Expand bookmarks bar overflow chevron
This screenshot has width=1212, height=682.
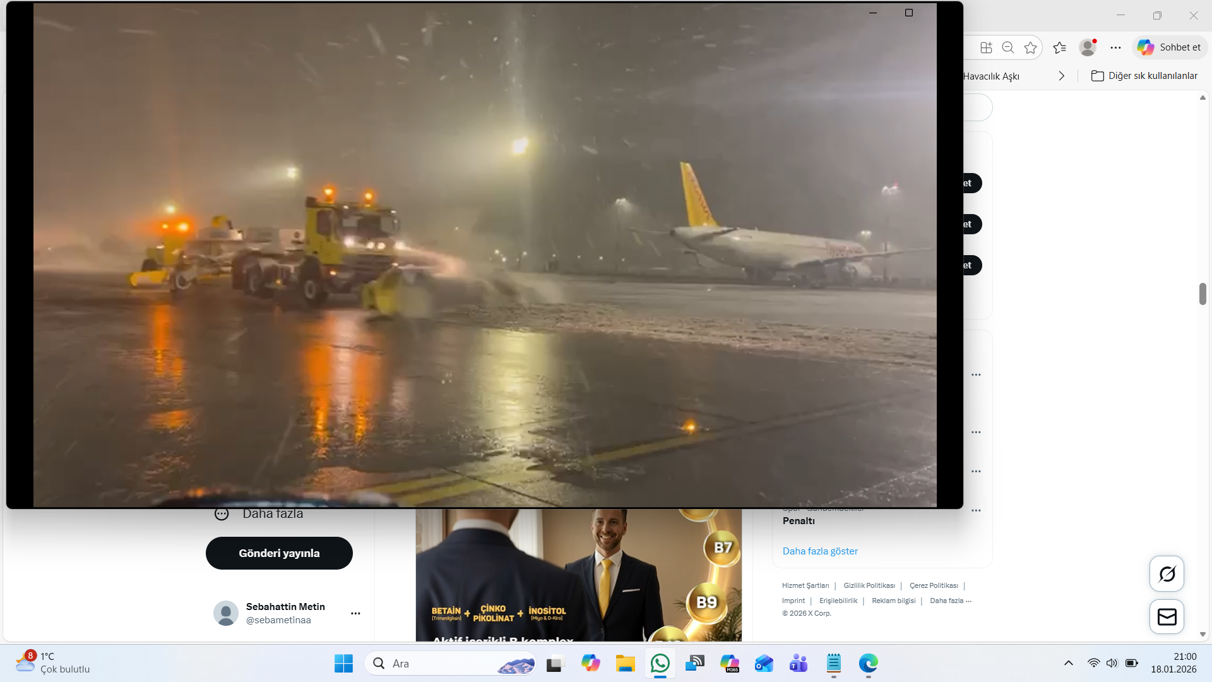pos(1062,76)
